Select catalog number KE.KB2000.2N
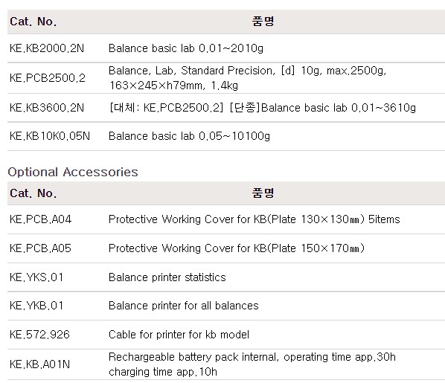This screenshot has width=445, height=383. (47, 48)
